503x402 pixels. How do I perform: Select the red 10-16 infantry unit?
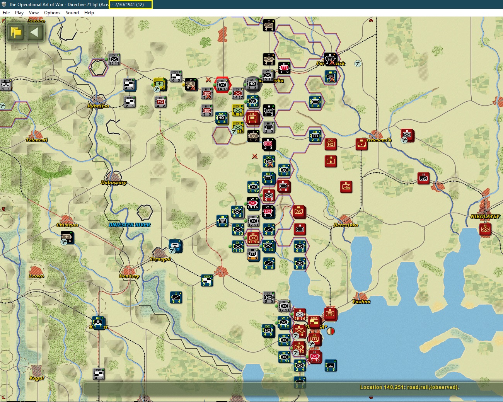coord(300,315)
